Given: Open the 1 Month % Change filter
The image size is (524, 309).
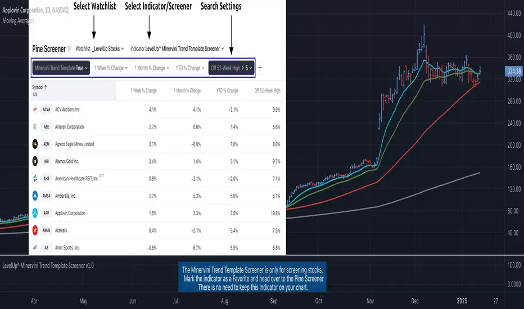Looking at the screenshot, I should [152, 68].
